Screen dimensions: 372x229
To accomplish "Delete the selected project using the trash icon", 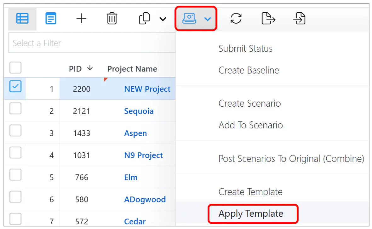I will point(112,19).
